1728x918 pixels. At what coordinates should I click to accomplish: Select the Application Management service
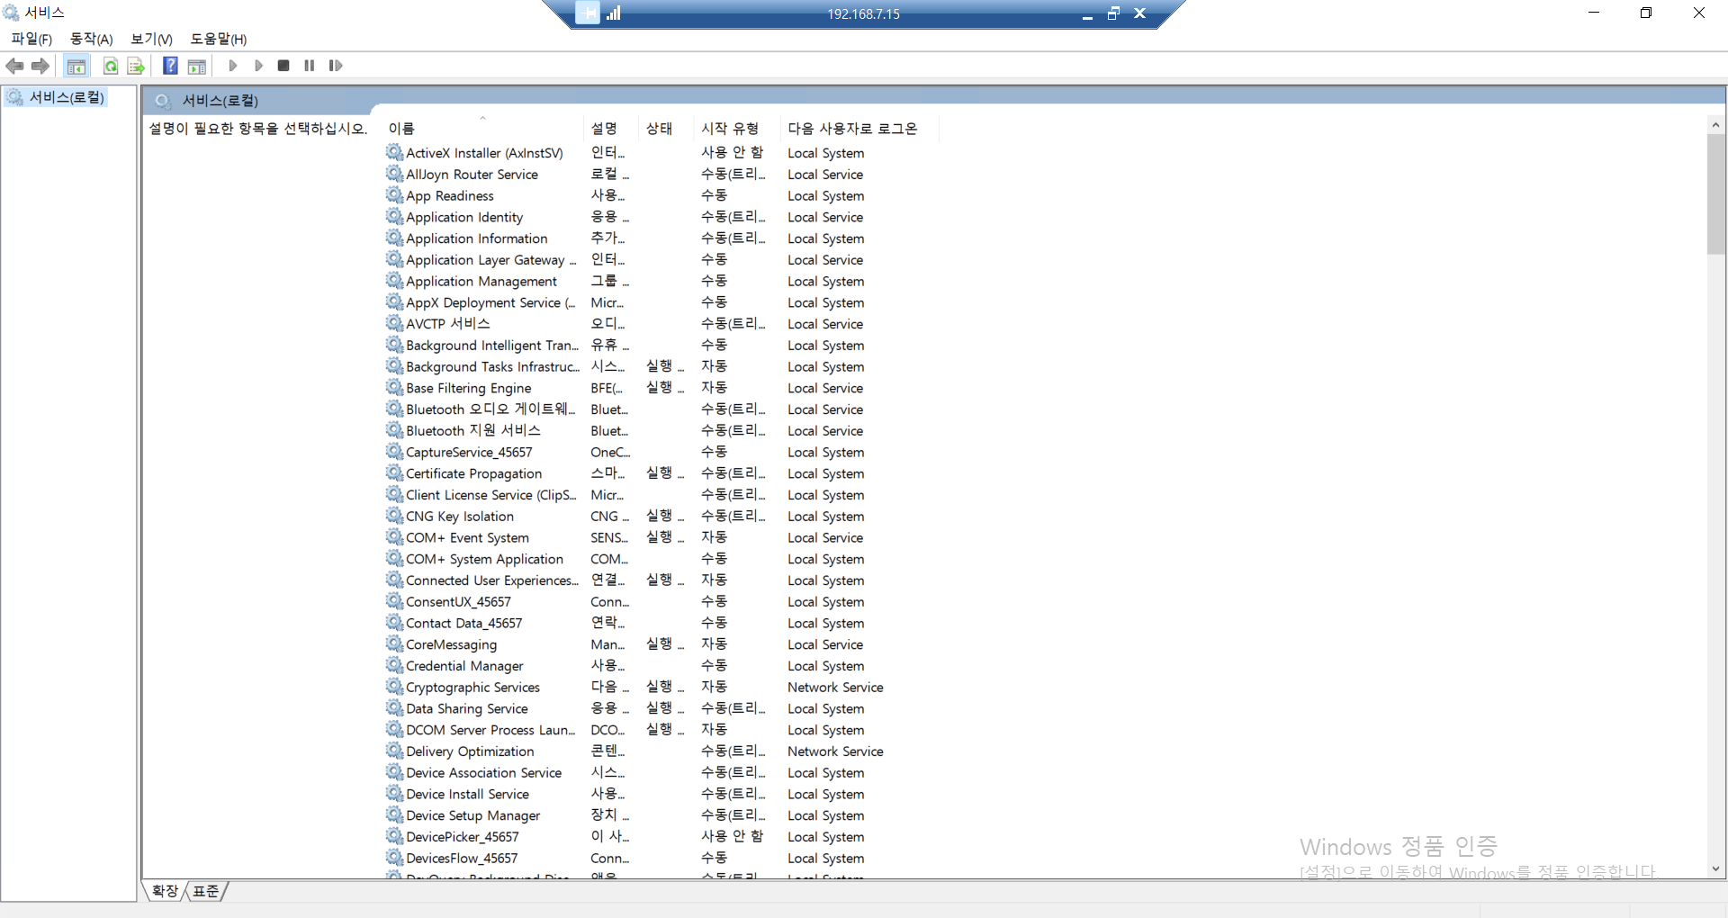[481, 282]
